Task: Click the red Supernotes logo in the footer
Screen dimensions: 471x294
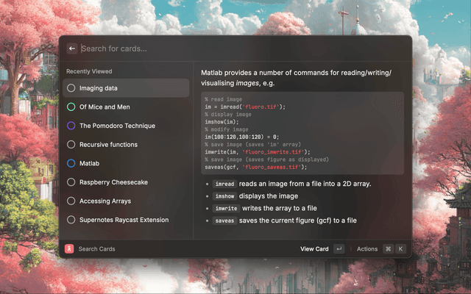Action: click(x=69, y=249)
